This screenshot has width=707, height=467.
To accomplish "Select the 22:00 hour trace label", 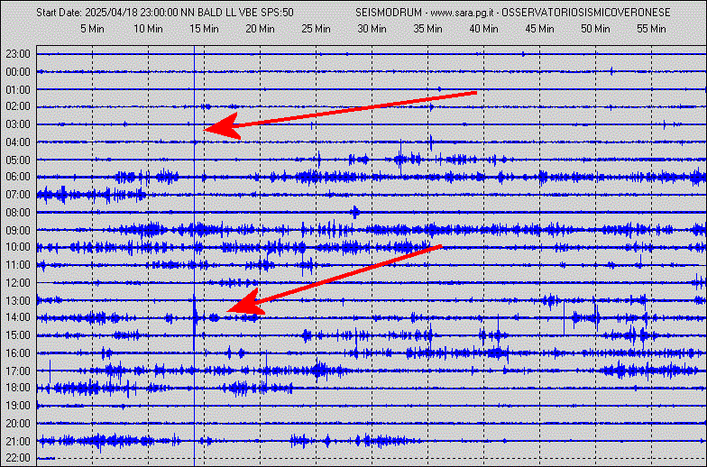I will pos(18,458).
